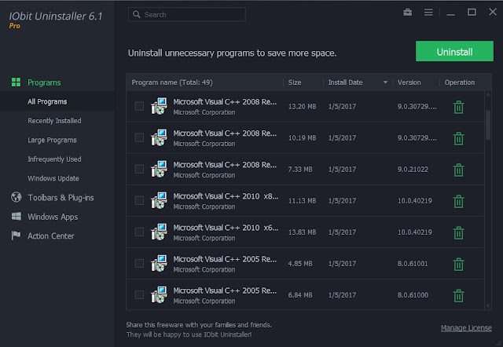Click the green Uninstall button

pos(454,51)
